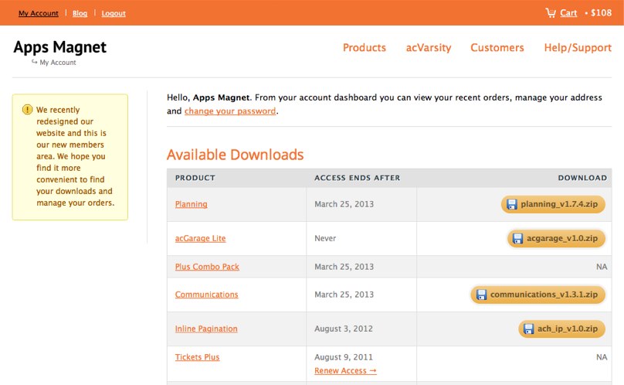Log out using the Logout link

click(114, 13)
